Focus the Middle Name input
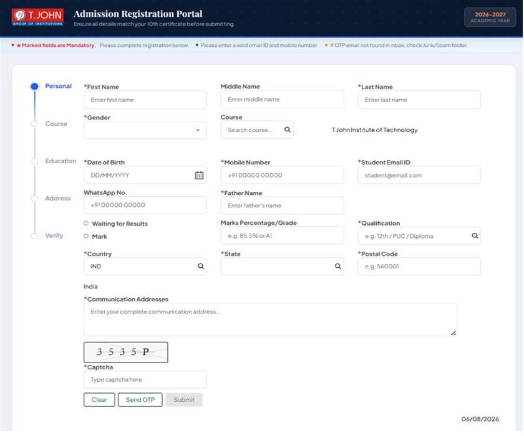The width and height of the screenshot is (524, 436). (x=282, y=100)
